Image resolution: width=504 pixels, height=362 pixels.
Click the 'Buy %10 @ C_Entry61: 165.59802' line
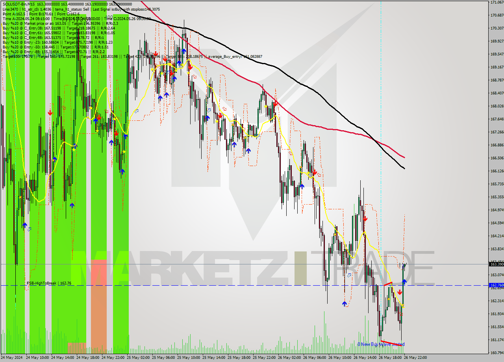[59, 33]
